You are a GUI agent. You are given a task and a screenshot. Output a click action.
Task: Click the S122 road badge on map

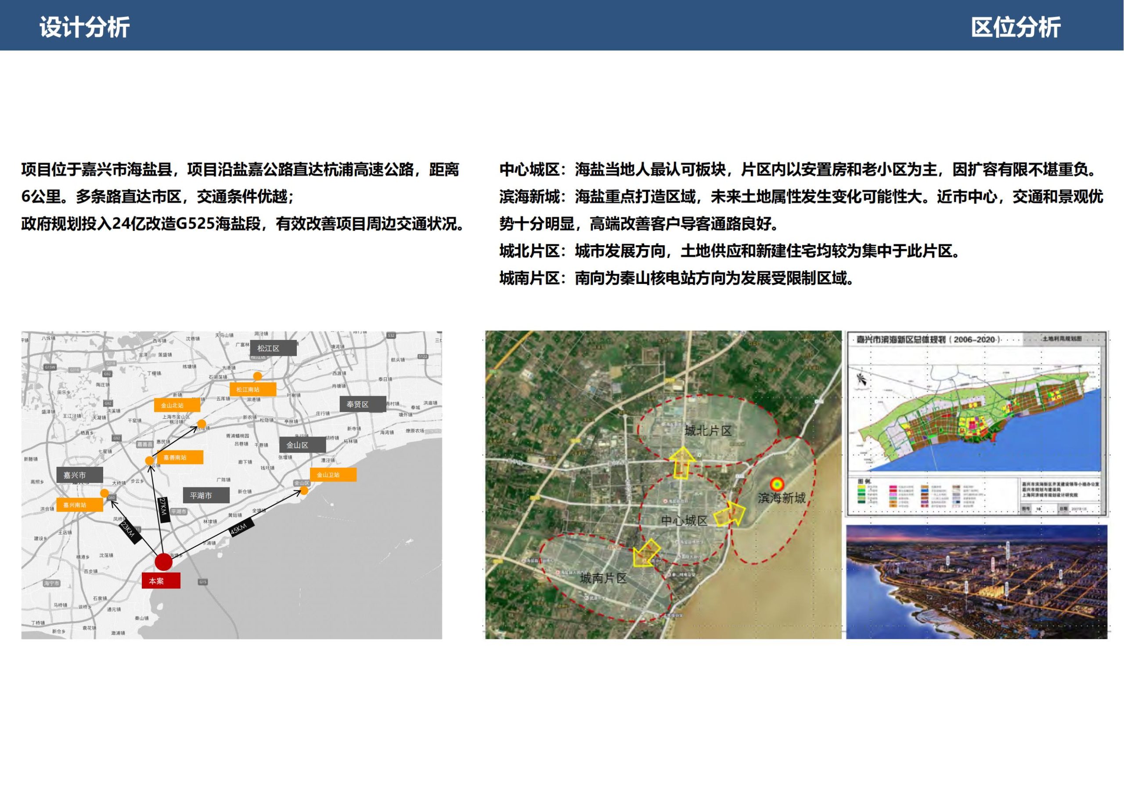[423, 357]
